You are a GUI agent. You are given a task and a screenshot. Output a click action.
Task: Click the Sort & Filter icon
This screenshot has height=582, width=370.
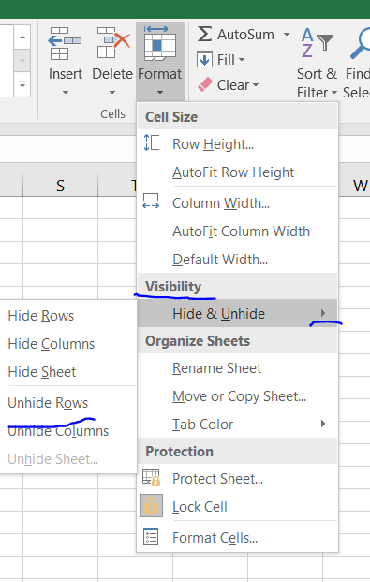tap(317, 43)
